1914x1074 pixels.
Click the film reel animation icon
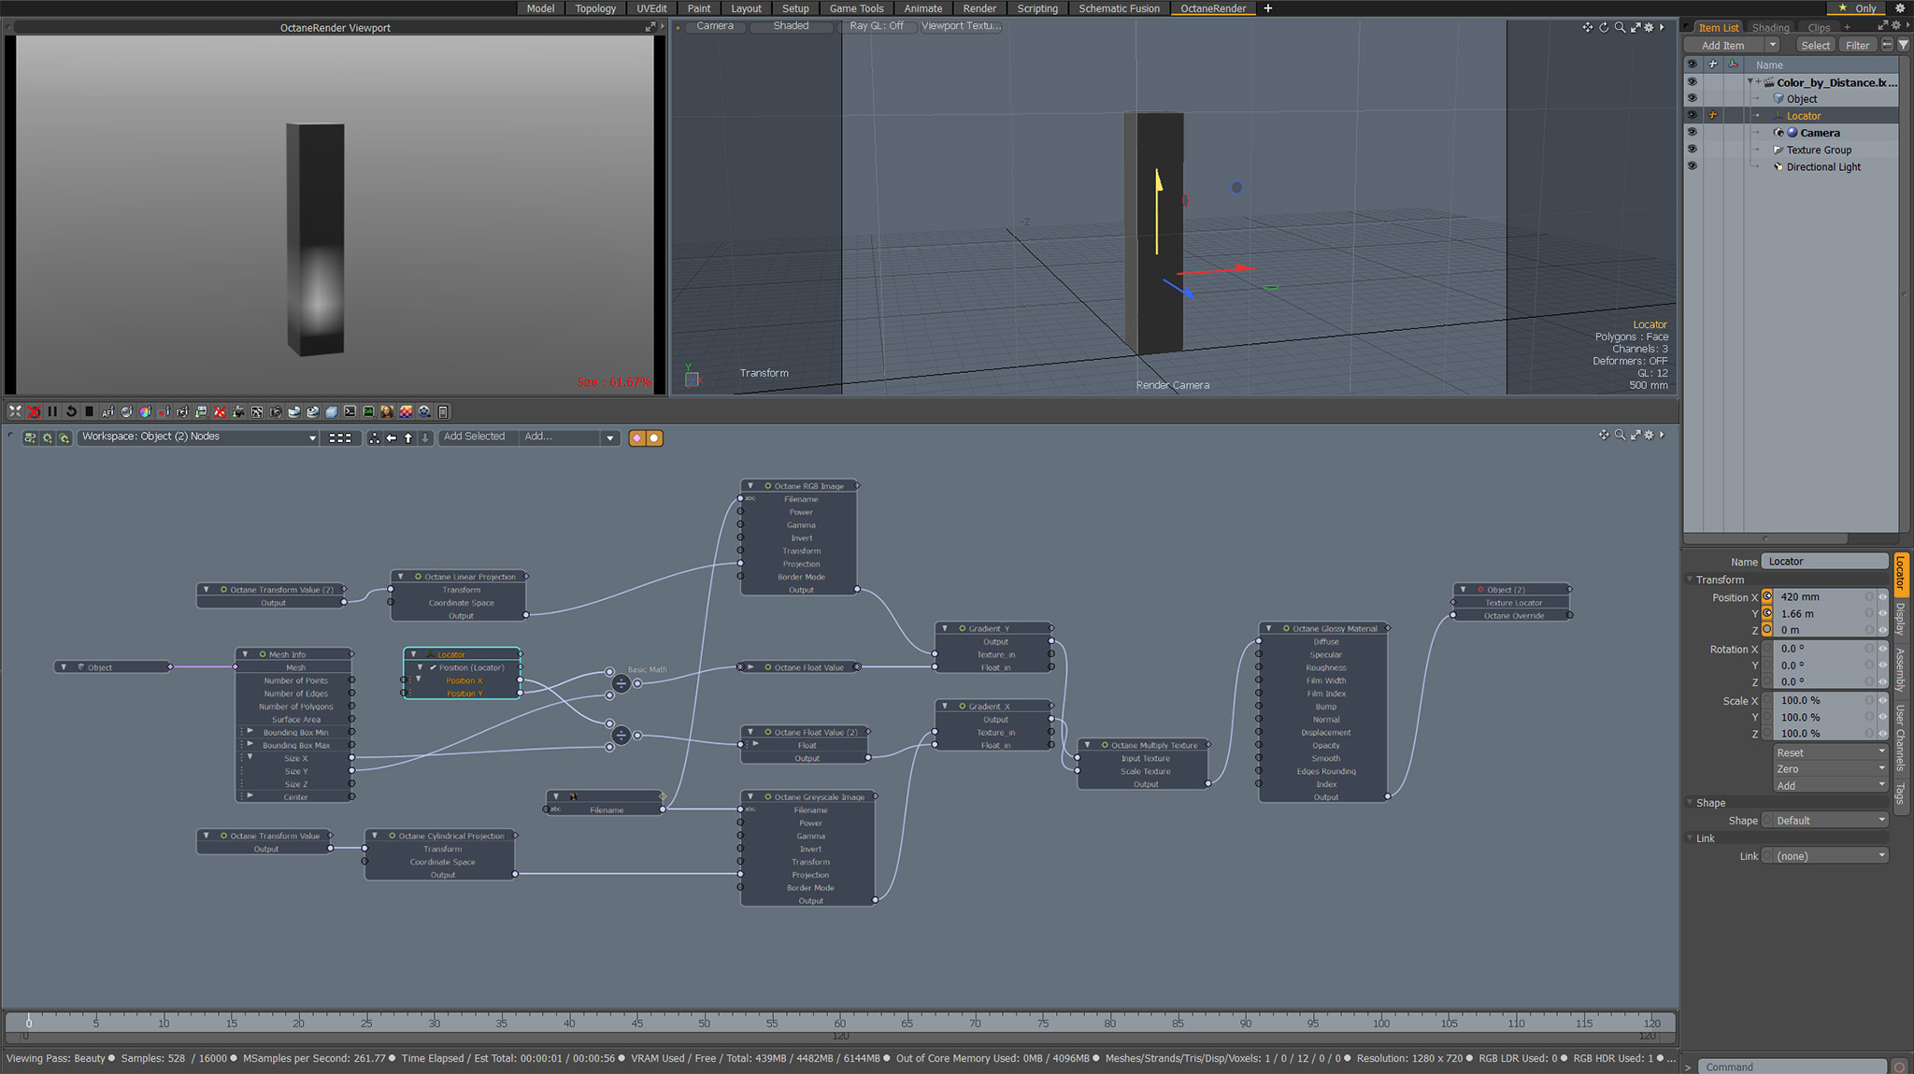pos(424,411)
